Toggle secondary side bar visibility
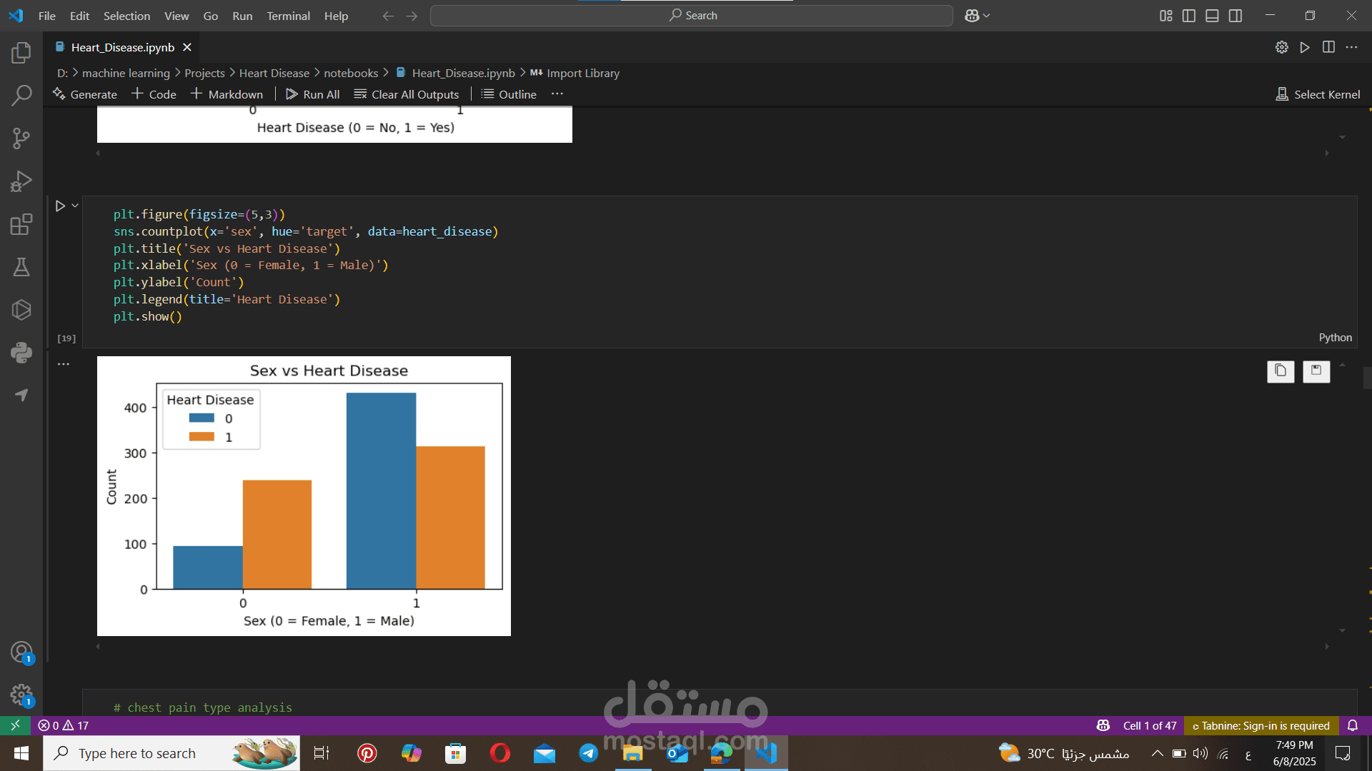The width and height of the screenshot is (1372, 771). (x=1236, y=16)
